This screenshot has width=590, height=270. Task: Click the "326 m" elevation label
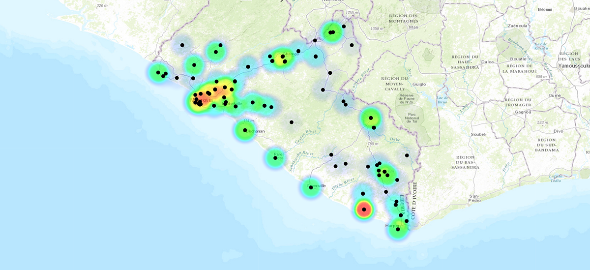(102, 5)
